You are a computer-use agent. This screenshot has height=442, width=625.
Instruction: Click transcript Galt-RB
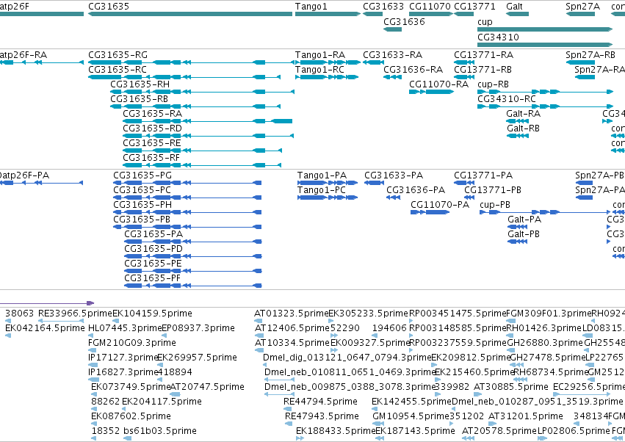pyautogui.click(x=517, y=136)
